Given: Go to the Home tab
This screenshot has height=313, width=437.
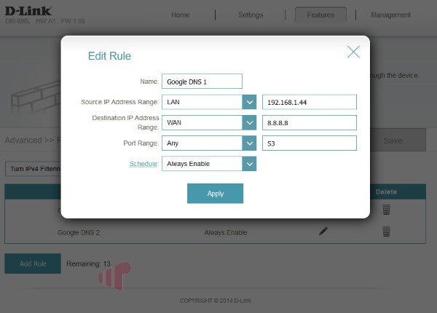Looking at the screenshot, I should click(181, 15).
